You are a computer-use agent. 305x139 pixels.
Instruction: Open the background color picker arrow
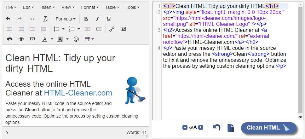(x=67, y=39)
